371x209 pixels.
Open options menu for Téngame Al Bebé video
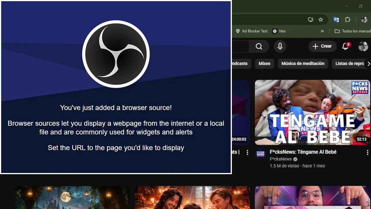point(368,152)
